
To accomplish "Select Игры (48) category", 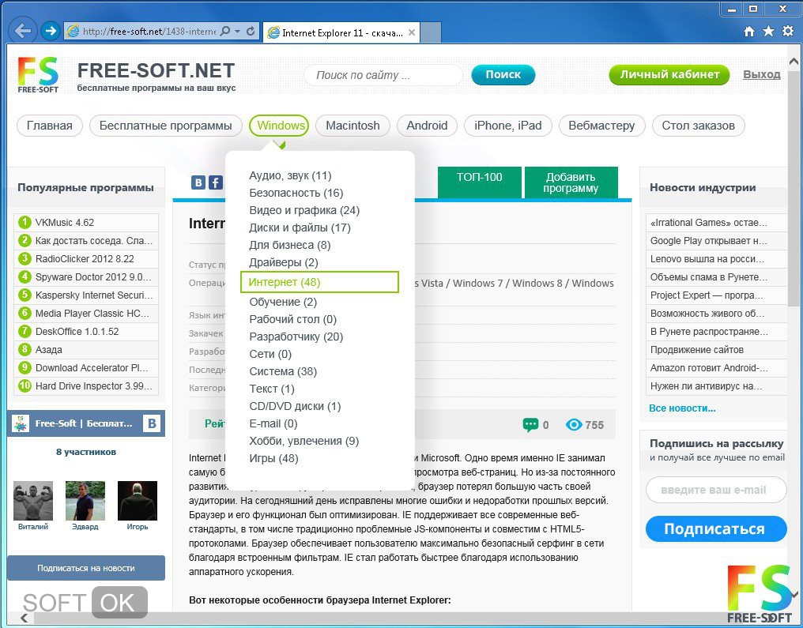I will pyautogui.click(x=273, y=459).
